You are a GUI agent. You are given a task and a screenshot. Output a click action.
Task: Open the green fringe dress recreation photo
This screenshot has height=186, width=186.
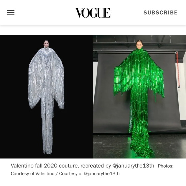(139, 96)
